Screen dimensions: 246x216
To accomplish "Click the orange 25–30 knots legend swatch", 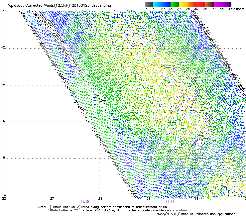I will coord(192,4).
